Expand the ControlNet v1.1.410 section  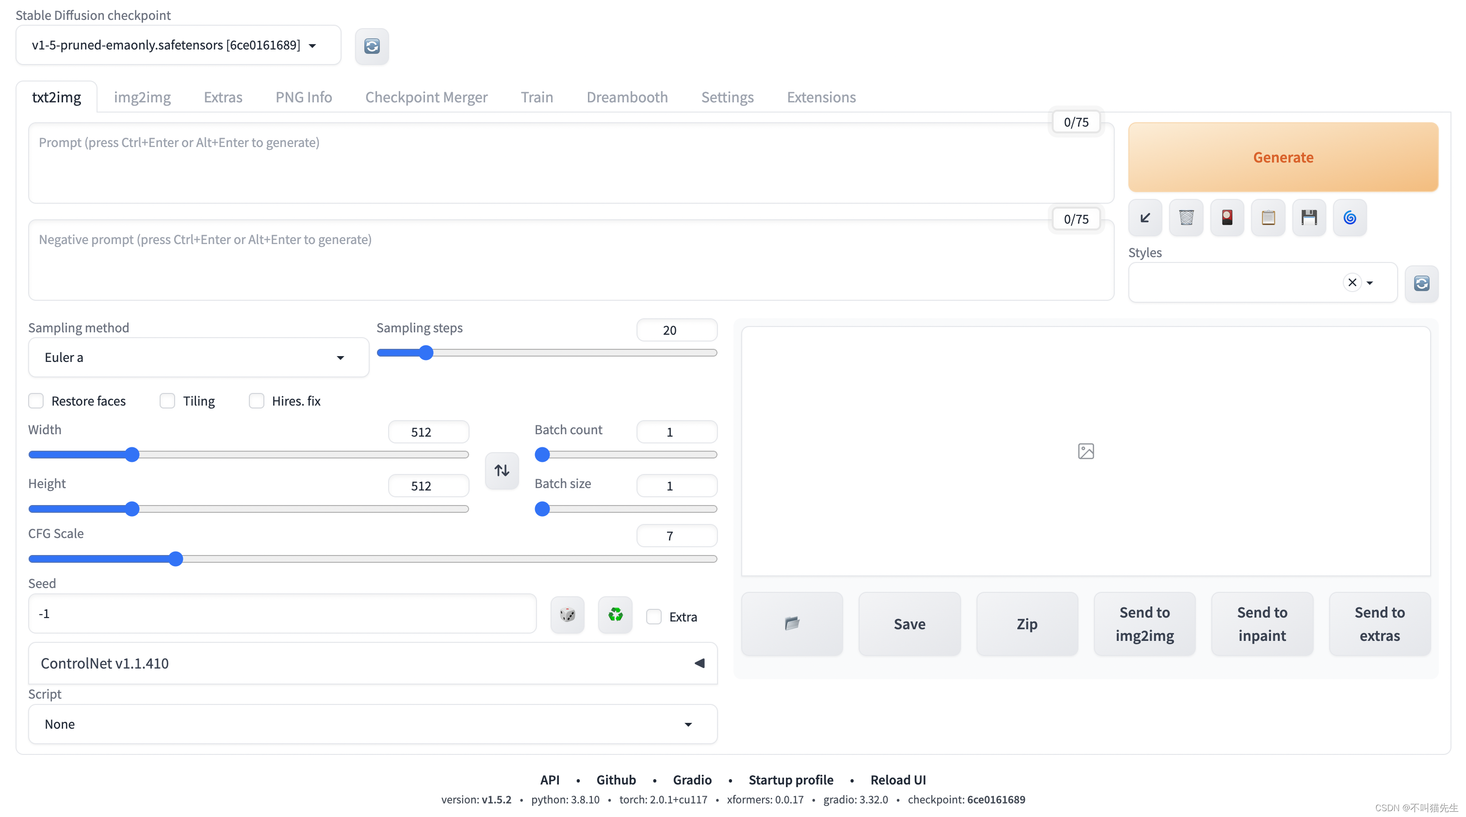click(x=373, y=663)
